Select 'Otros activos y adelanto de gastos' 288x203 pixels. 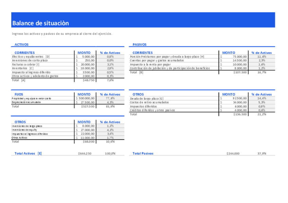coord(35,76)
